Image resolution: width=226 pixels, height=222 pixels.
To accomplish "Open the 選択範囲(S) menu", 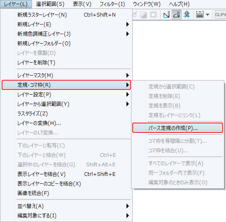I will click(50, 4).
